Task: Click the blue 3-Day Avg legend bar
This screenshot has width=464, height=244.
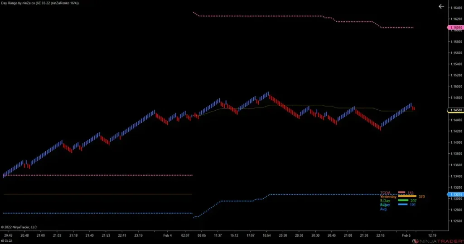Action: [402, 205]
